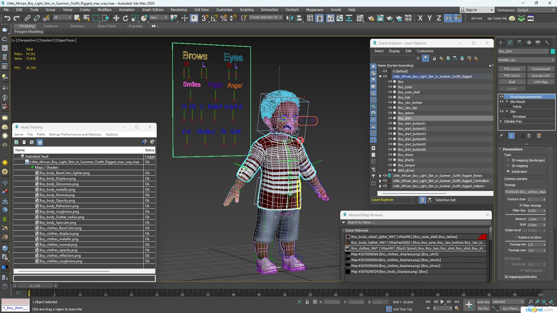Apply the TurboSmooth modifier button
The image size is (557, 313).
540,69
